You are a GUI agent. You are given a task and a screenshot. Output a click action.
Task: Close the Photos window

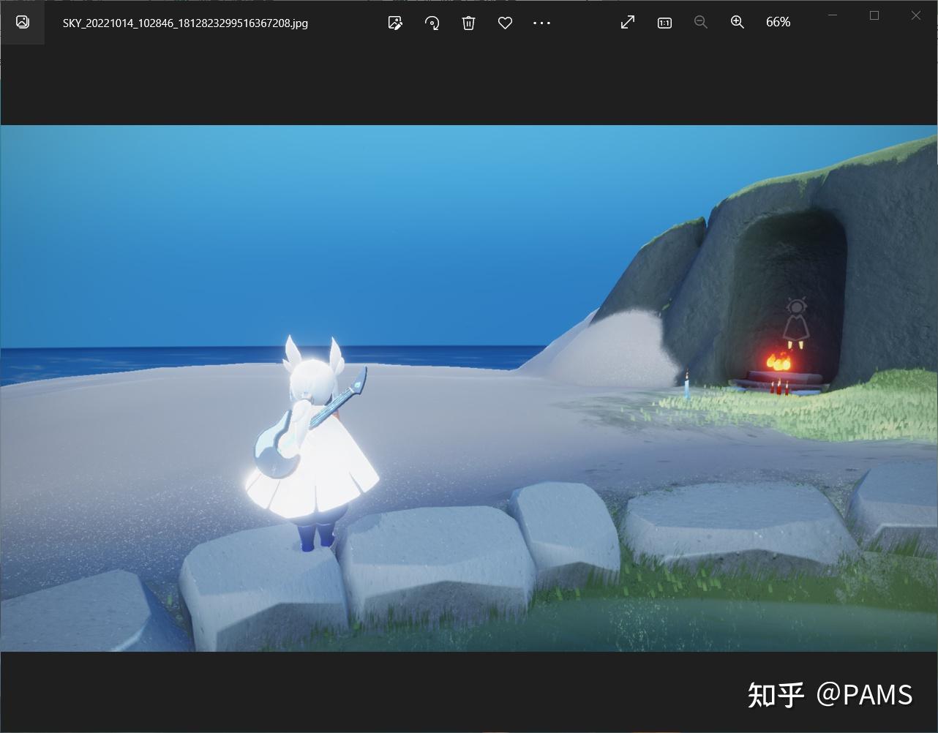916,15
